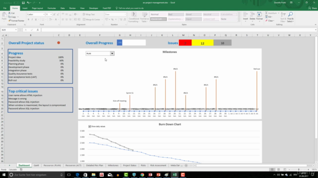Click the red Issues count cell
Image resolution: width=318 pixels, height=178 pixels.
pos(185,43)
